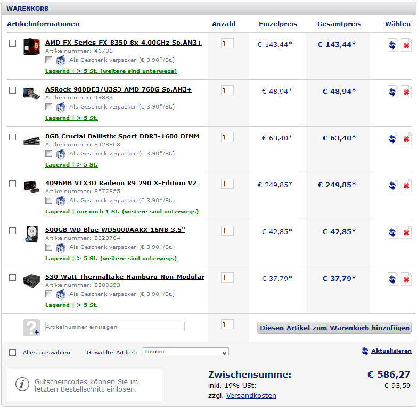Open the 530 Watt Thermaltake Hamburg link
The image size is (418, 407).
pyautogui.click(x=125, y=277)
